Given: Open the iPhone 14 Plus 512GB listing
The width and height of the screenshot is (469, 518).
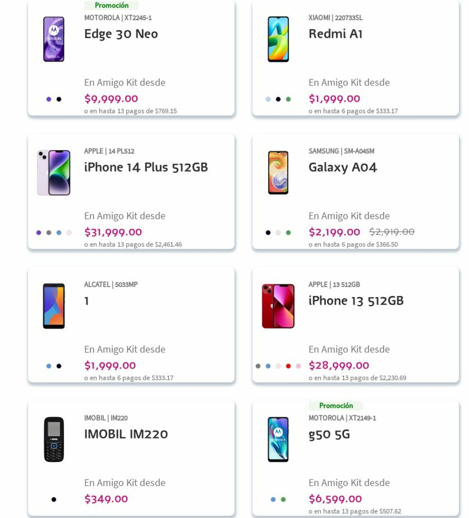Looking at the screenshot, I should click(x=146, y=167).
